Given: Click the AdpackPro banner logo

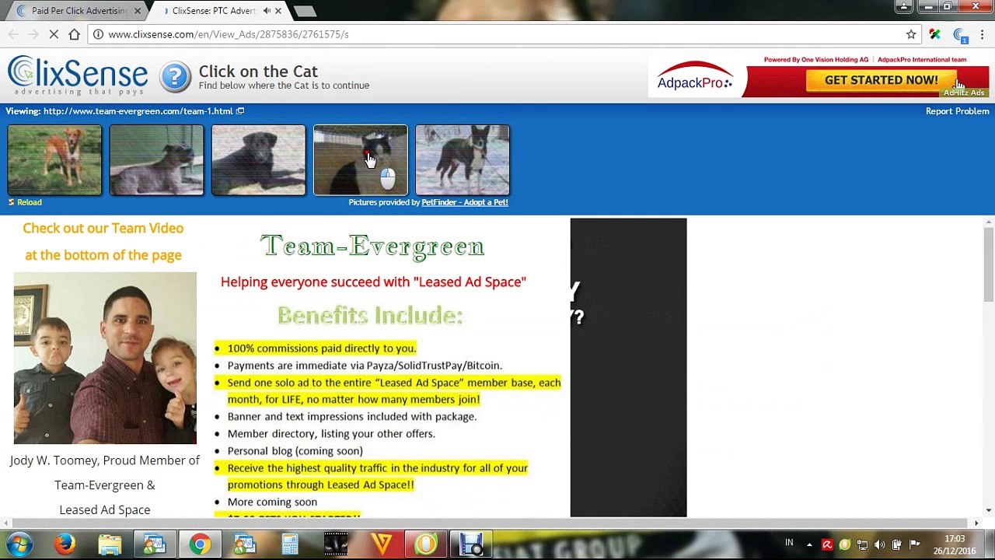Looking at the screenshot, I should coord(694,78).
